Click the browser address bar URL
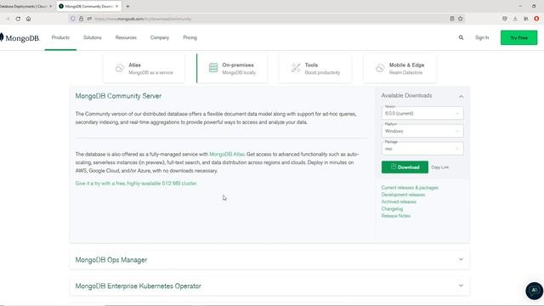Viewport: 544px width, 306px height. coord(143,19)
